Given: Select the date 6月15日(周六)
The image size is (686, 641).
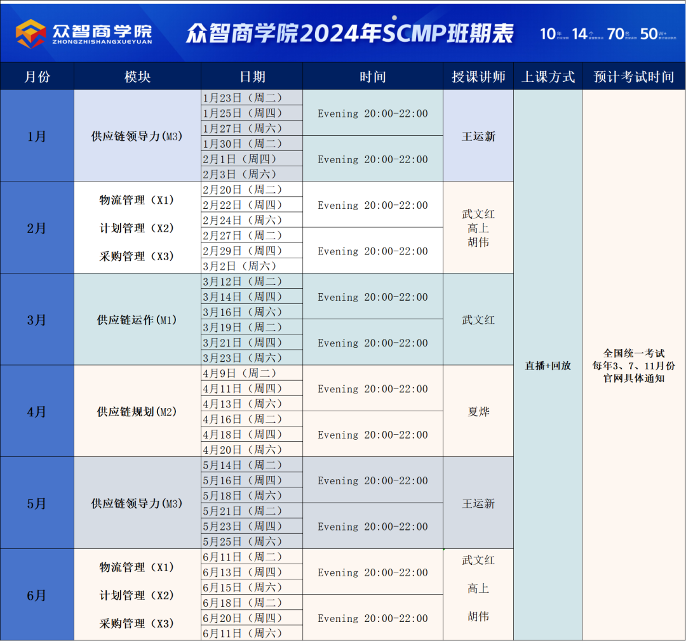Looking at the screenshot, I should [252, 587].
